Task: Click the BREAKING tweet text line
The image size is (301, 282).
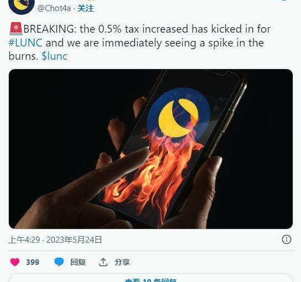Action: tap(147, 29)
